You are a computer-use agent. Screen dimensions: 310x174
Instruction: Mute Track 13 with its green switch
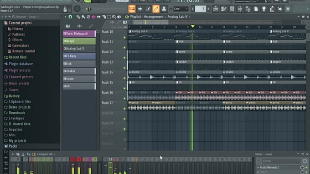pyautogui.click(x=124, y=68)
